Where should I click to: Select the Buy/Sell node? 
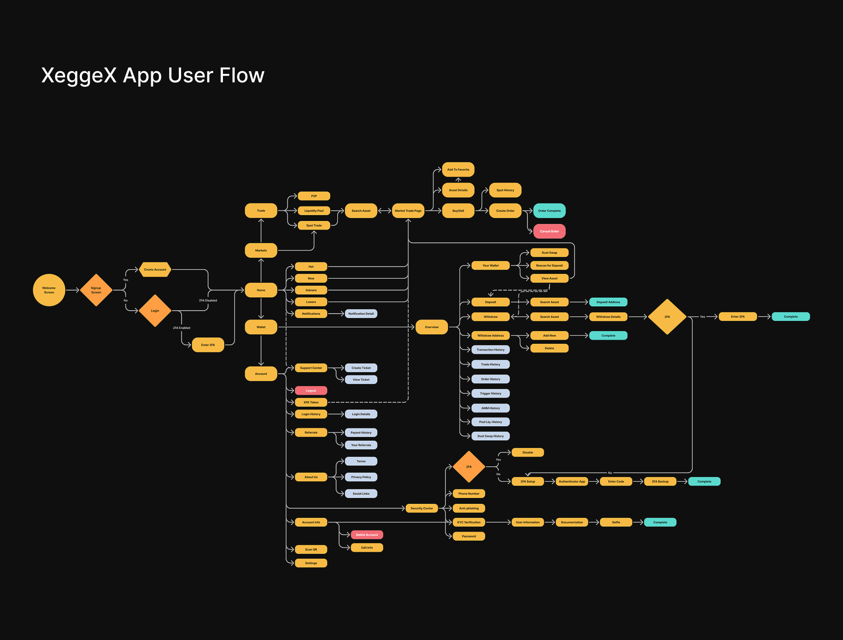458,211
